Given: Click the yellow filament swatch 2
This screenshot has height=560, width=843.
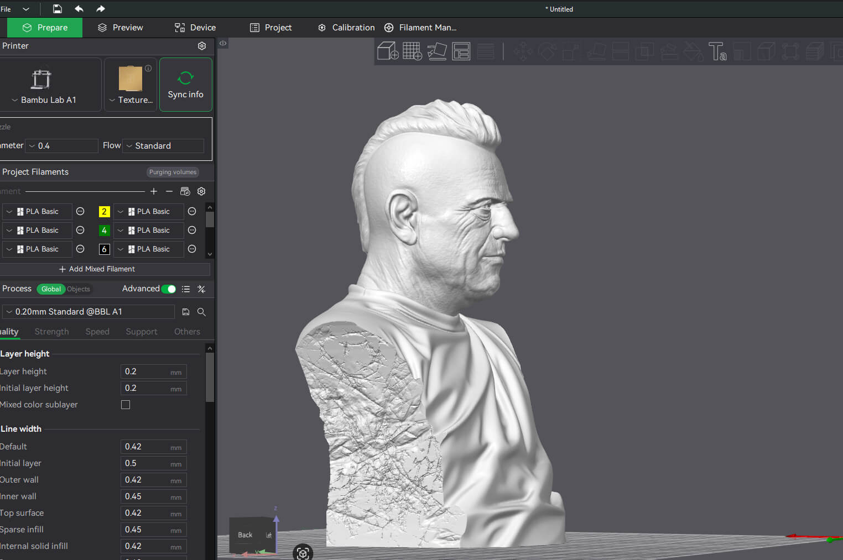Looking at the screenshot, I should click(104, 212).
